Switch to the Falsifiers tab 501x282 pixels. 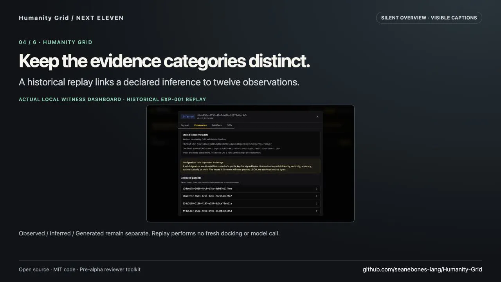[x=217, y=125]
